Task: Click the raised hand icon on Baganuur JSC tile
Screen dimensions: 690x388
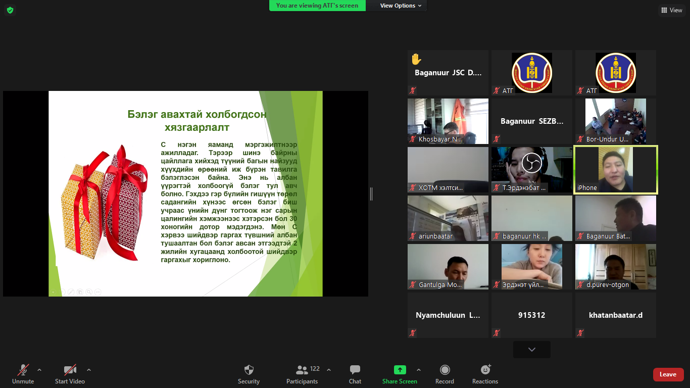Action: pyautogui.click(x=416, y=59)
